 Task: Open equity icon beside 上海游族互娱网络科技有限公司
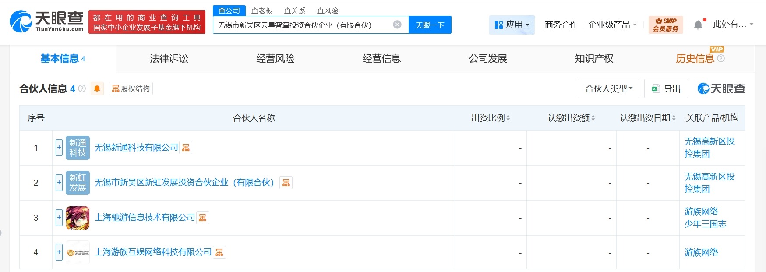click(x=219, y=252)
